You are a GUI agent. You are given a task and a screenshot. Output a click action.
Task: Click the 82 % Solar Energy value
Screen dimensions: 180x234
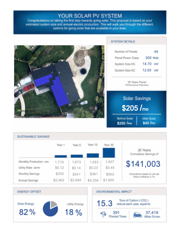pos(27,212)
